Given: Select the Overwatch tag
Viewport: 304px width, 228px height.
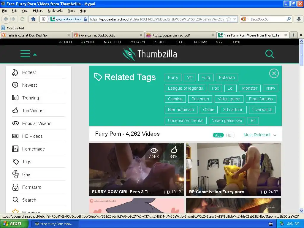Looking at the screenshot, I should pos(262,110).
